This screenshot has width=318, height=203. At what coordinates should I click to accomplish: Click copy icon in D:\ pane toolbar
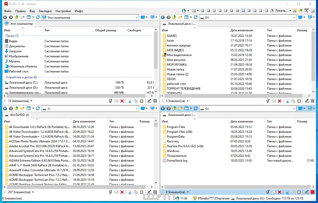293,101
